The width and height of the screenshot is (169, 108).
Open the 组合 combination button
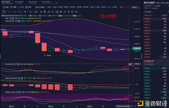(28, 7)
